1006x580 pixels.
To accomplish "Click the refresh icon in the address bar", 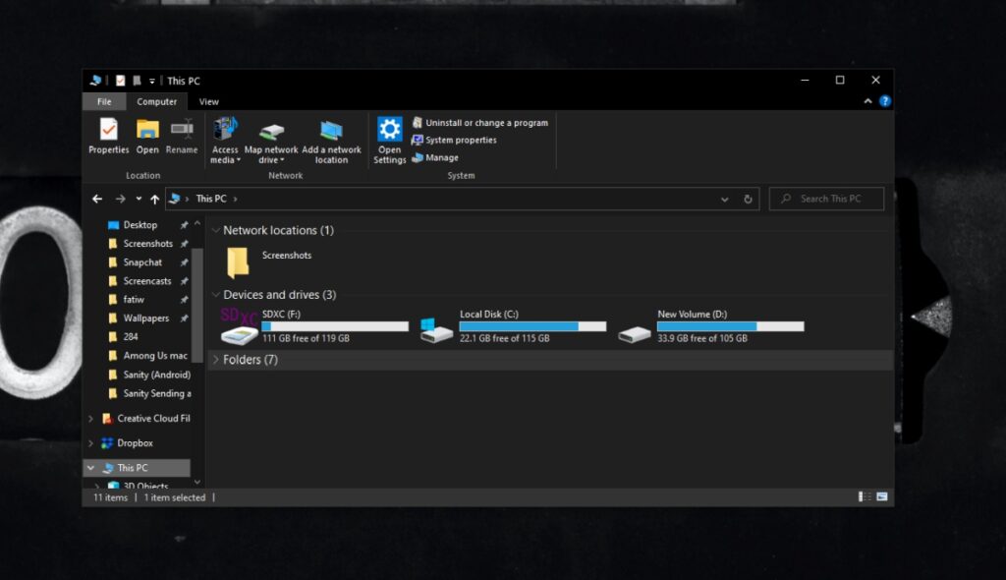I will coord(748,199).
